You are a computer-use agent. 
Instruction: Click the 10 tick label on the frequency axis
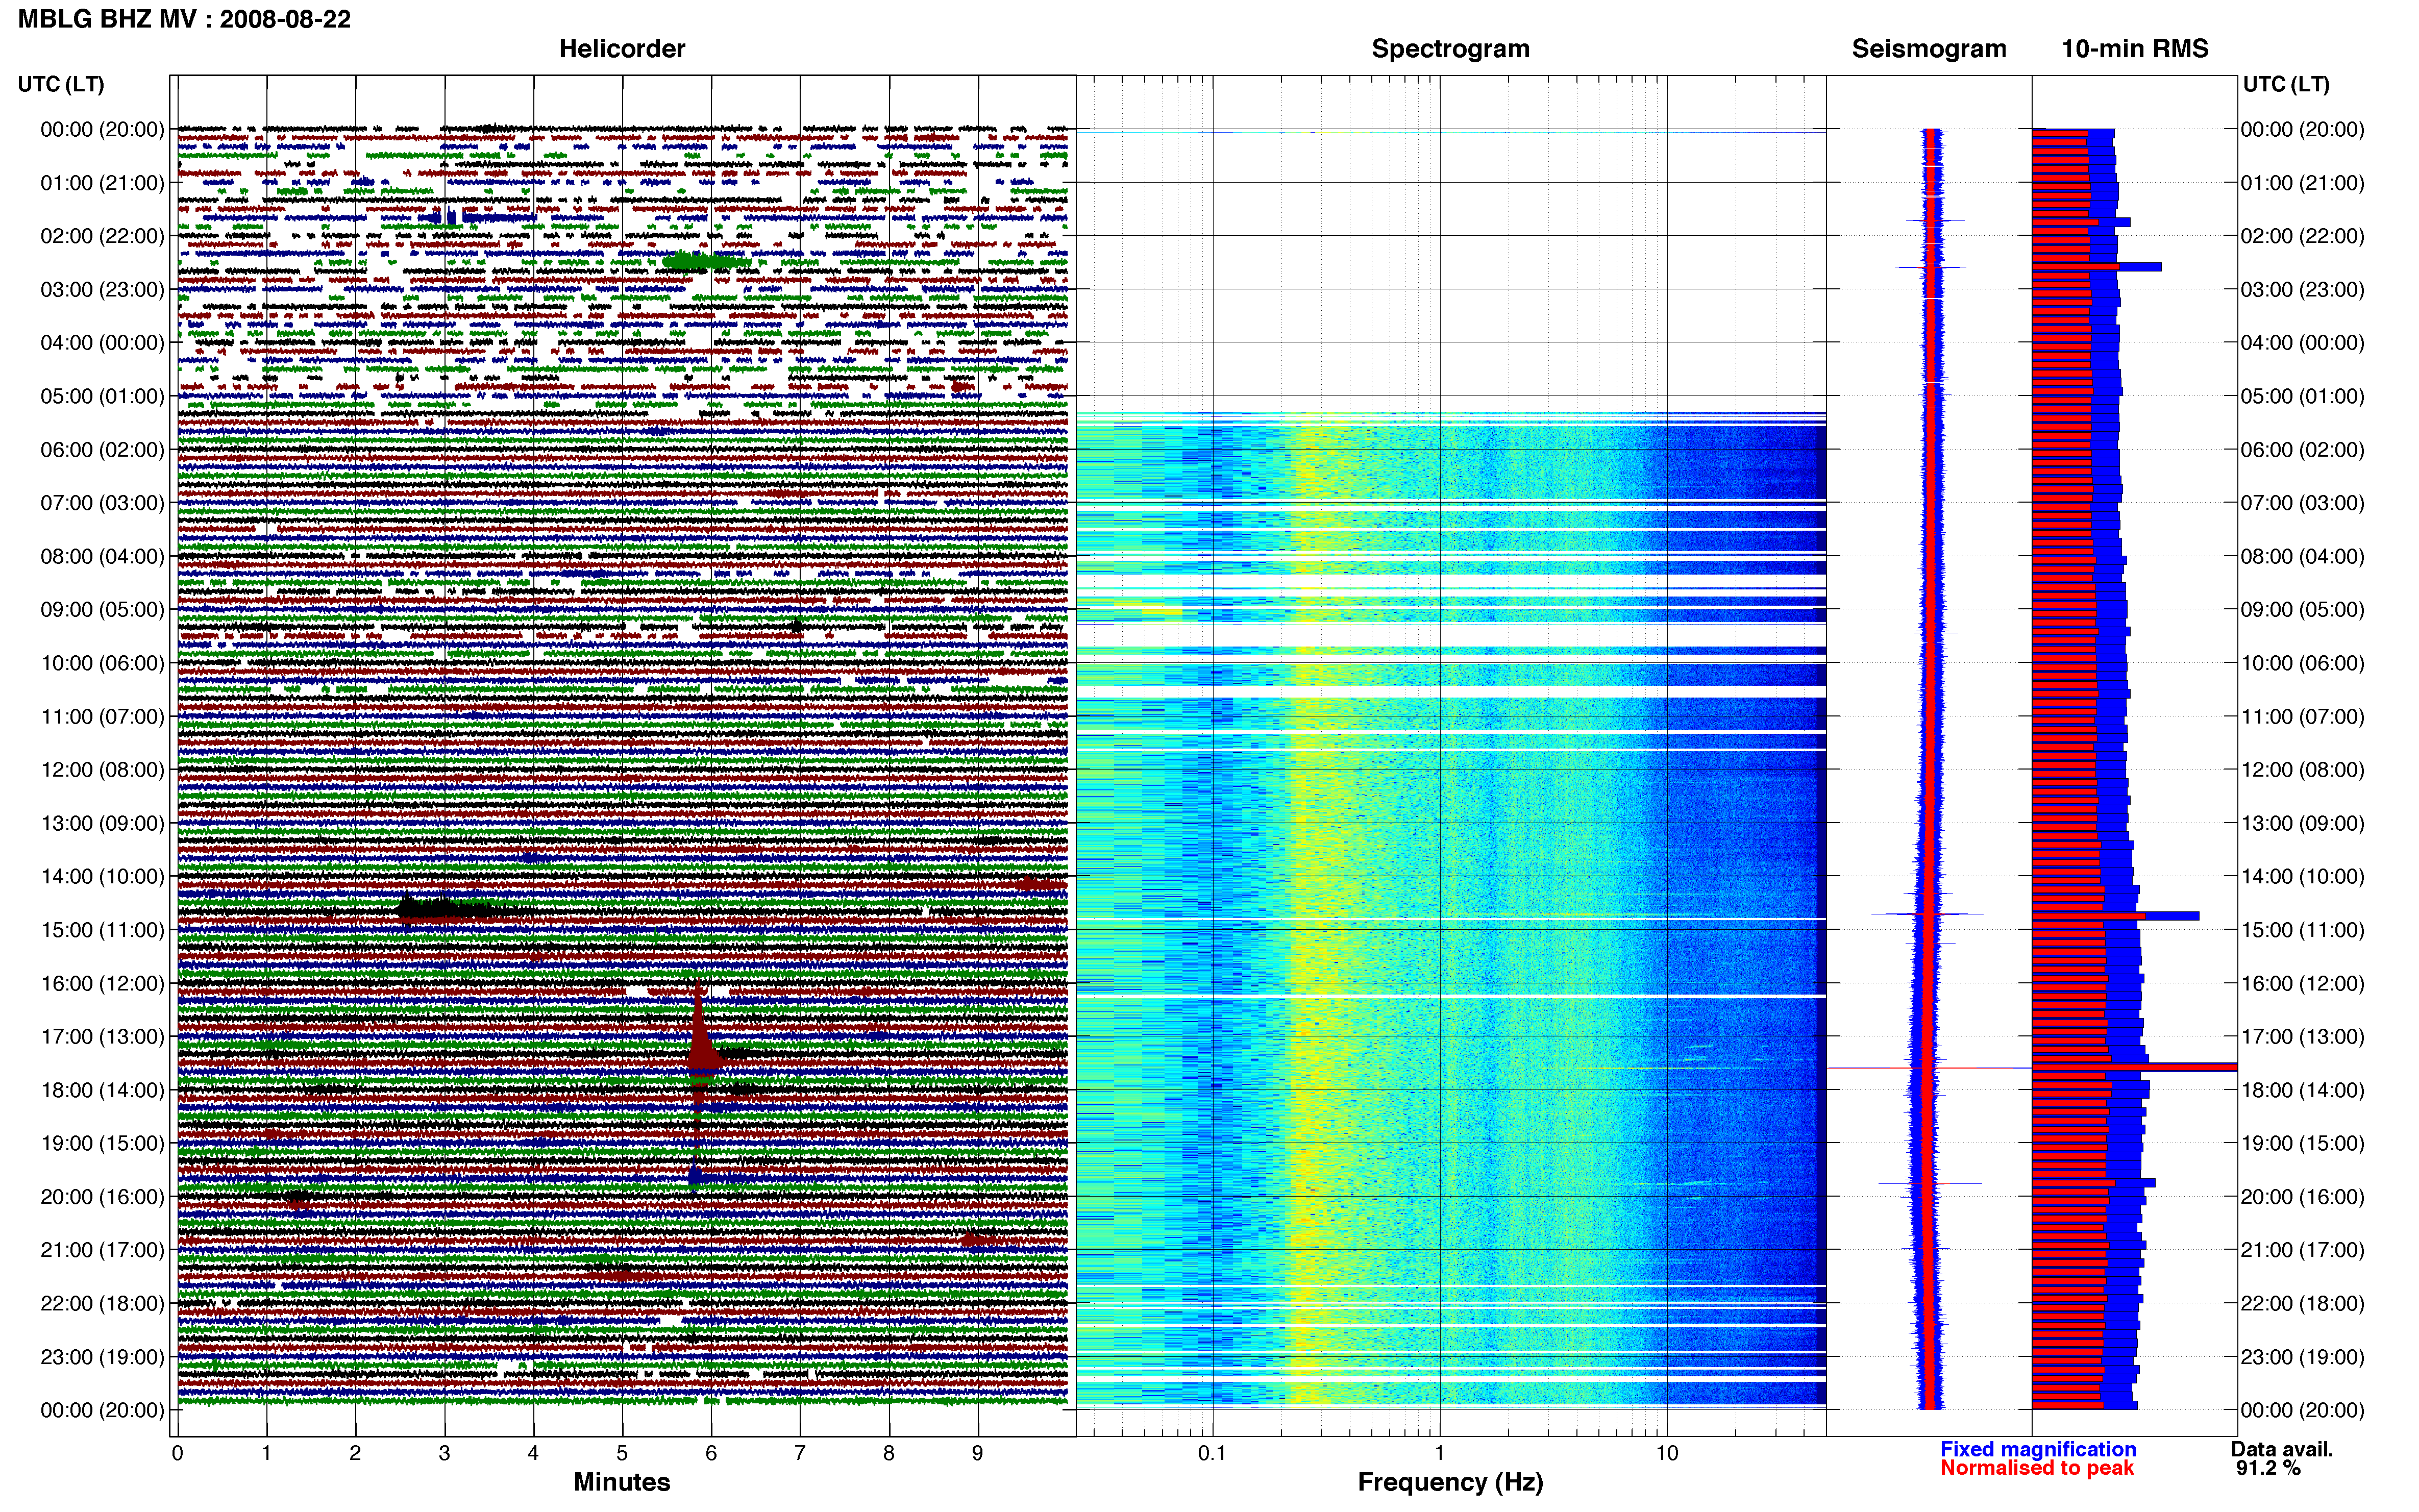(1666, 1453)
